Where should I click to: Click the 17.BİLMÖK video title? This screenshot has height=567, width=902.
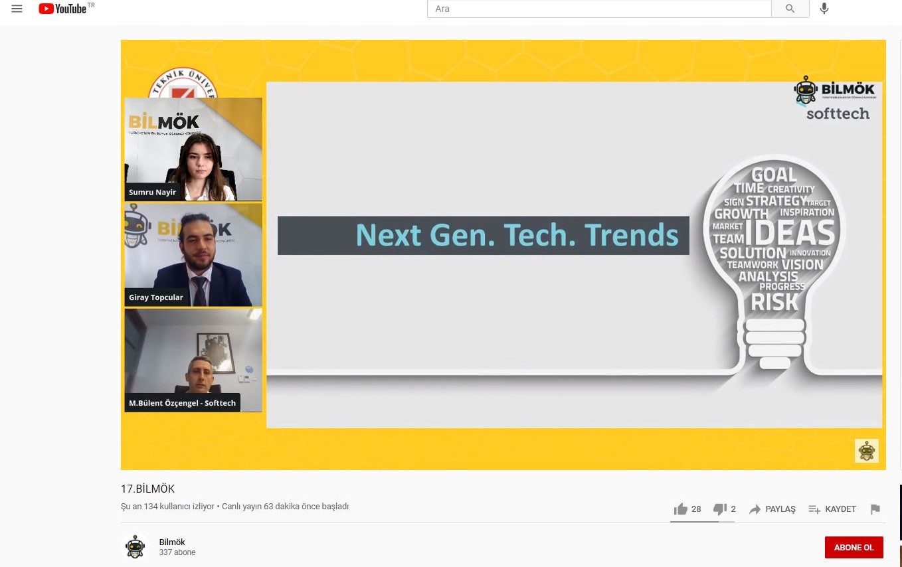coord(147,489)
